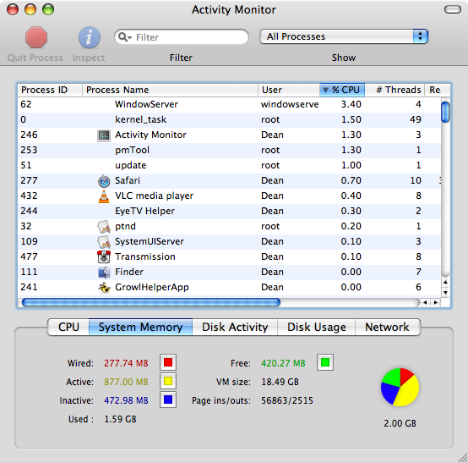Open the Network tab

tap(388, 327)
